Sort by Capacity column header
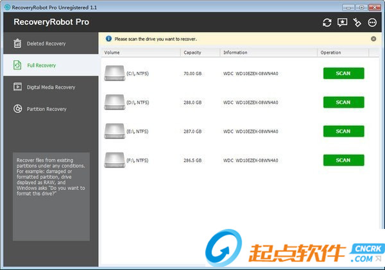 200,53
